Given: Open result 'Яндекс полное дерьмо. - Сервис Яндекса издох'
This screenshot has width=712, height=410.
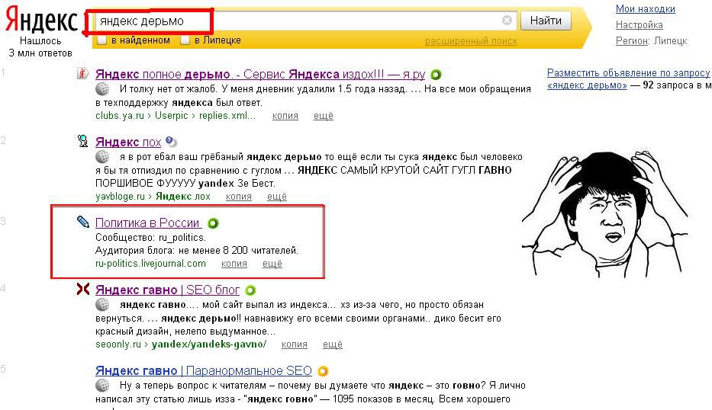Looking at the screenshot, I should pos(260,74).
